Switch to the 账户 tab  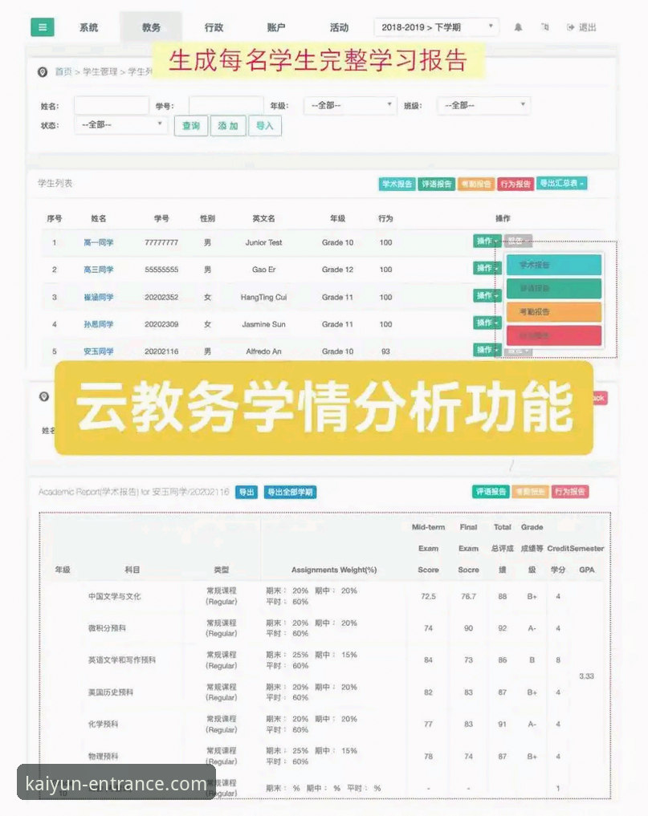coord(277,26)
